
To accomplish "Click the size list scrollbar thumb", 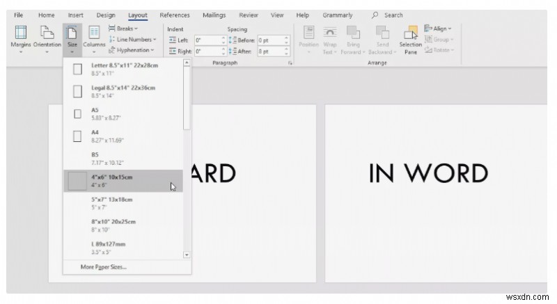I will click(187, 98).
